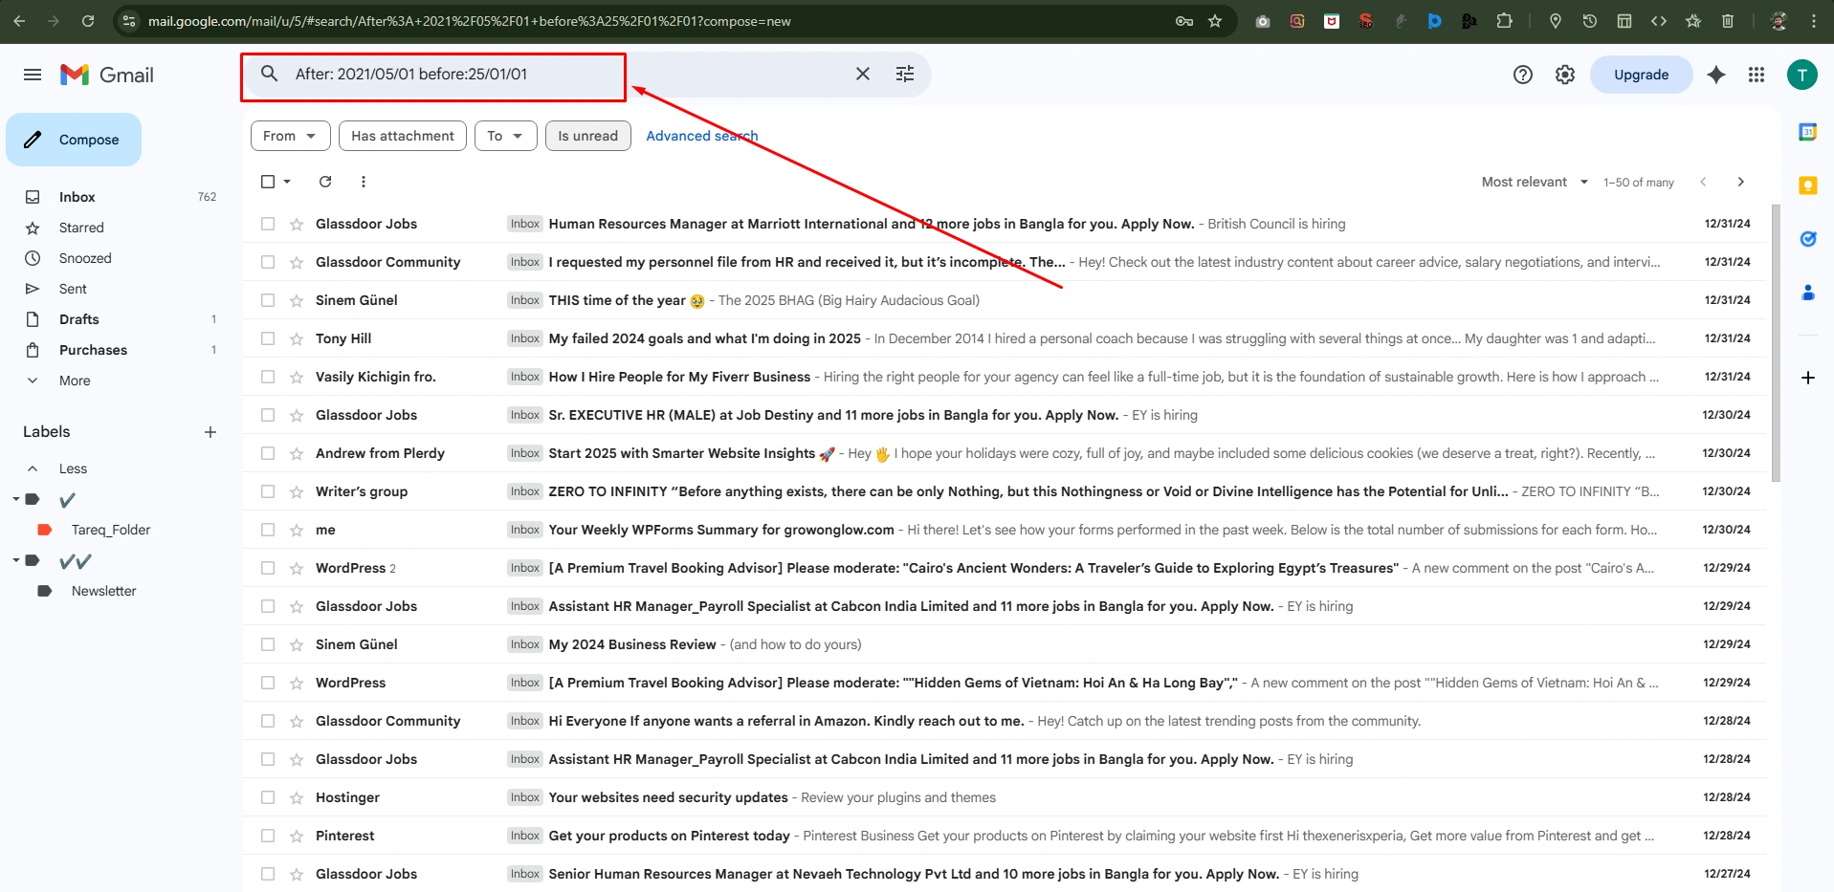The height and width of the screenshot is (892, 1834).
Task: Click the browser address bar URL
Action: pyautogui.click(x=469, y=21)
